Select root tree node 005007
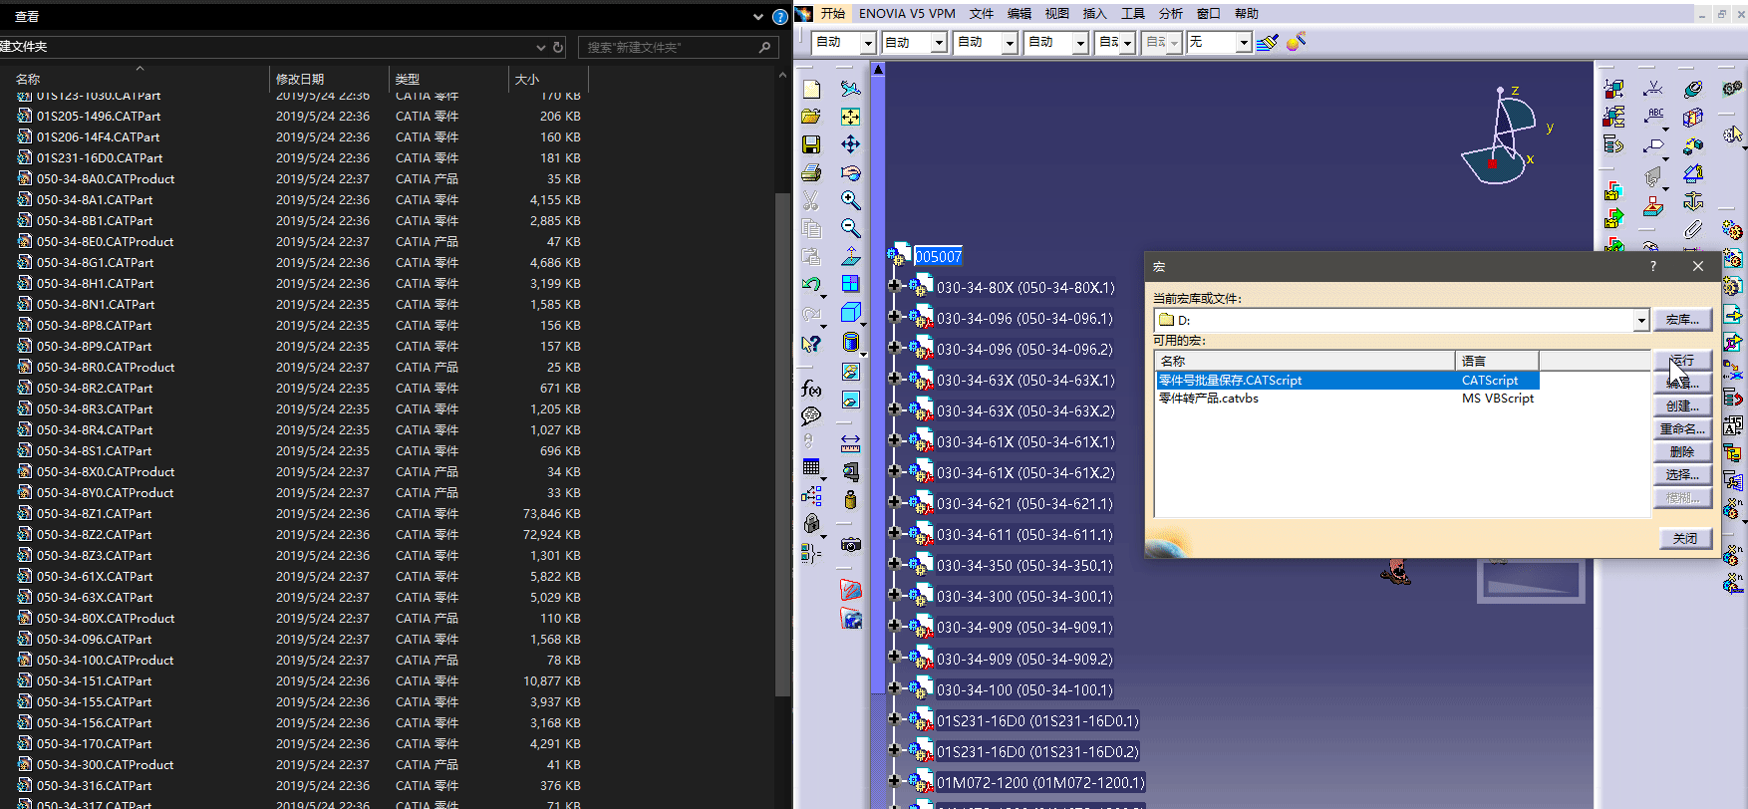Viewport: 1748px width, 809px height. click(938, 256)
